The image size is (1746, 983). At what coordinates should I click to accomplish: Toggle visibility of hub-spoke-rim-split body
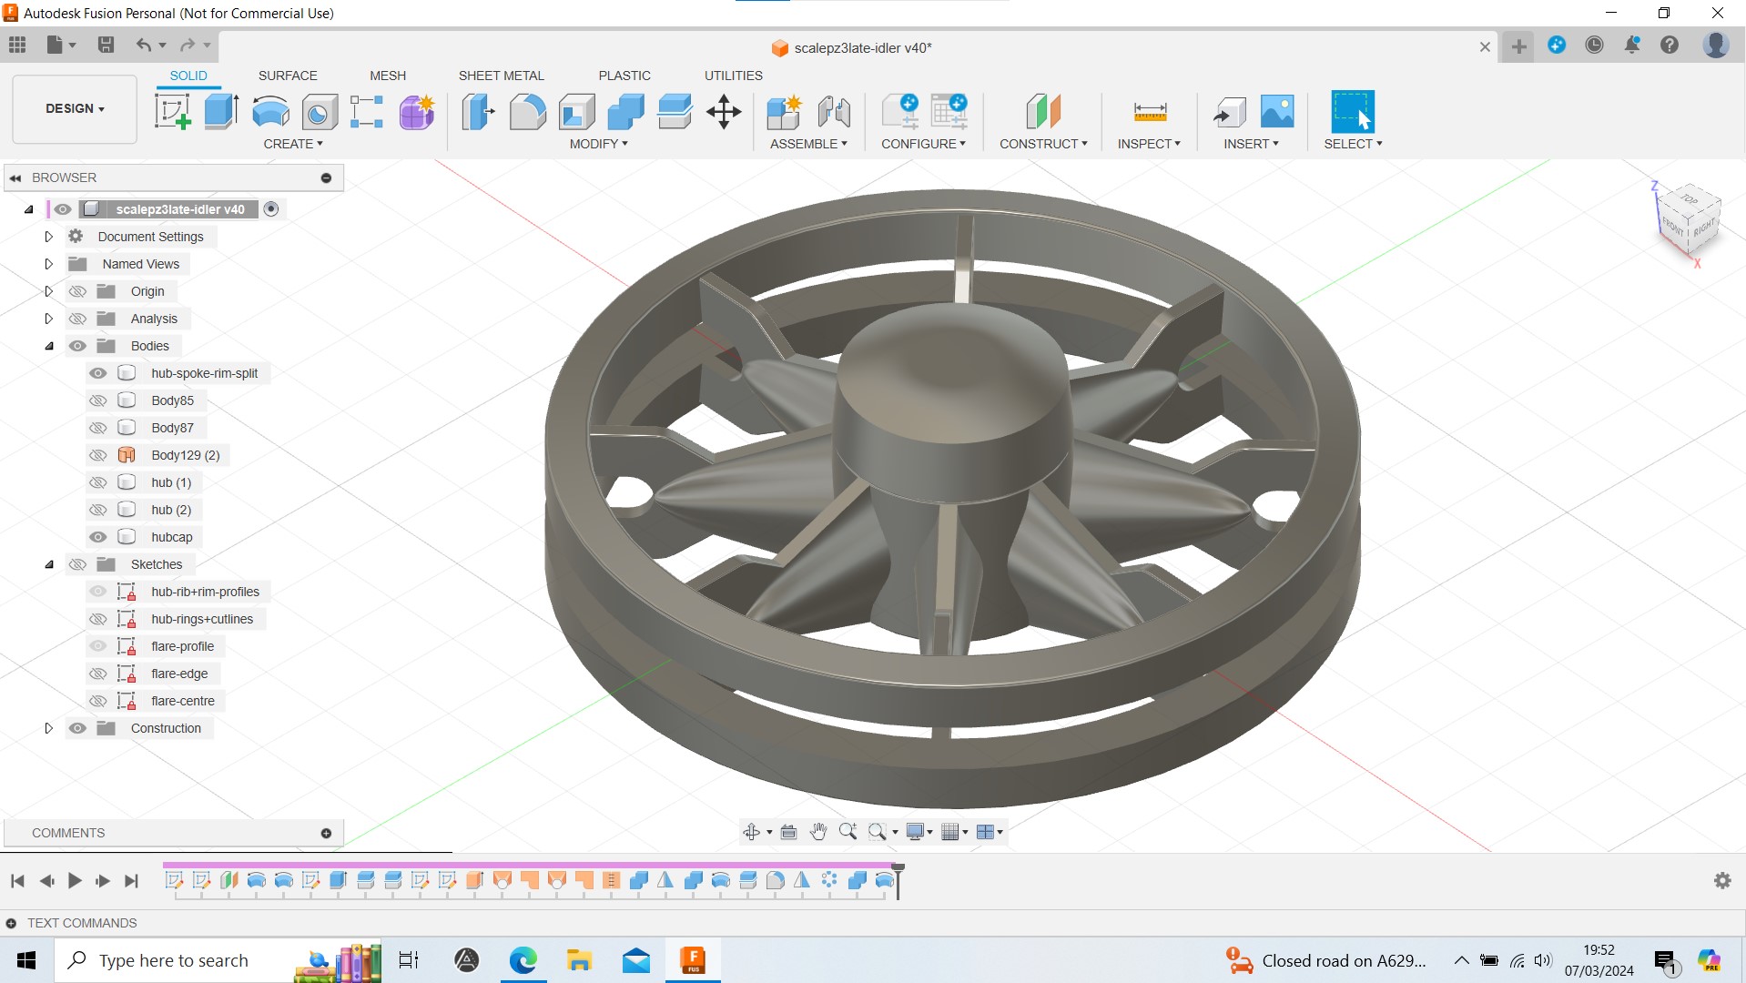point(98,373)
